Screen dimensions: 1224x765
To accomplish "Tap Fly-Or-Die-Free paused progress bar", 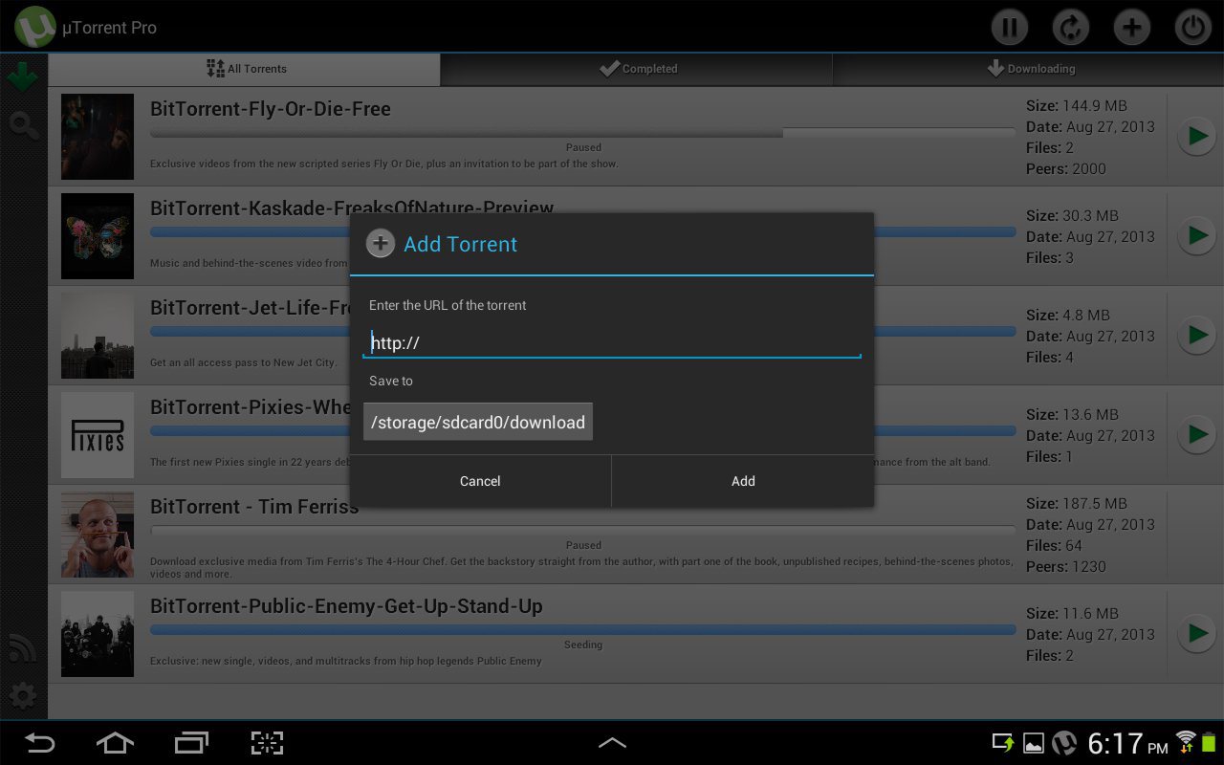I will tap(582, 133).
